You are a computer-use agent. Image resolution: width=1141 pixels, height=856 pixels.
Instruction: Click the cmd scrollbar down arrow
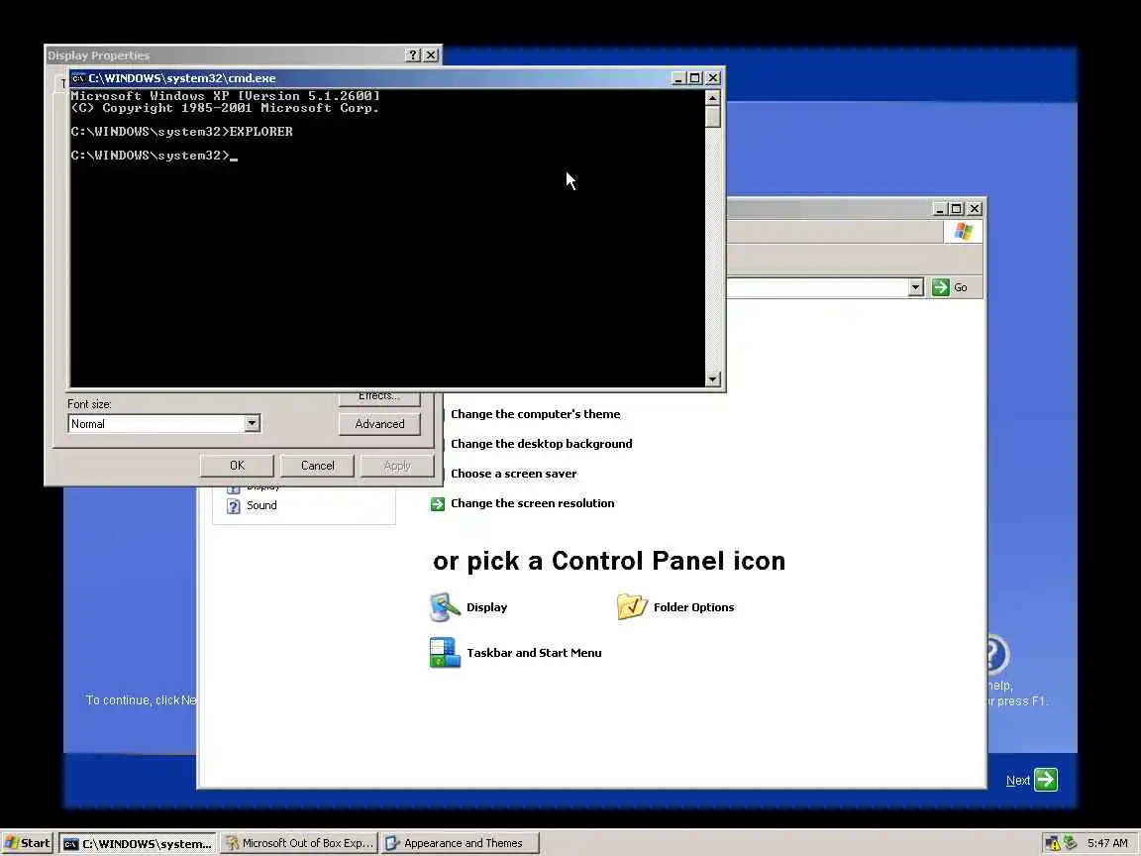click(x=712, y=379)
